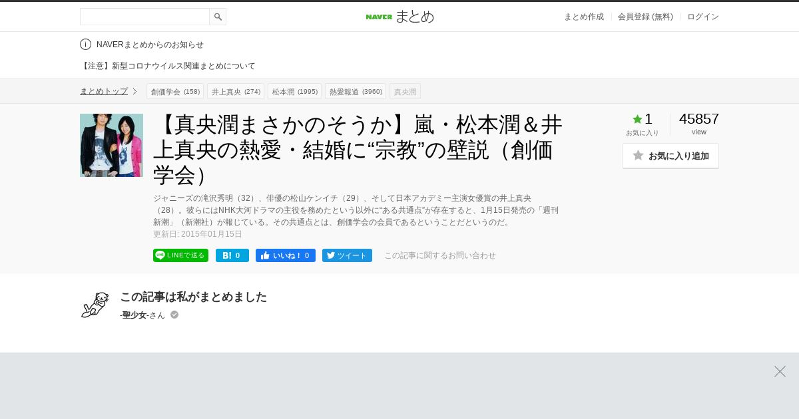This screenshot has height=419, width=799.
Task: Click the info circle notice icon
Action: pyautogui.click(x=85, y=45)
